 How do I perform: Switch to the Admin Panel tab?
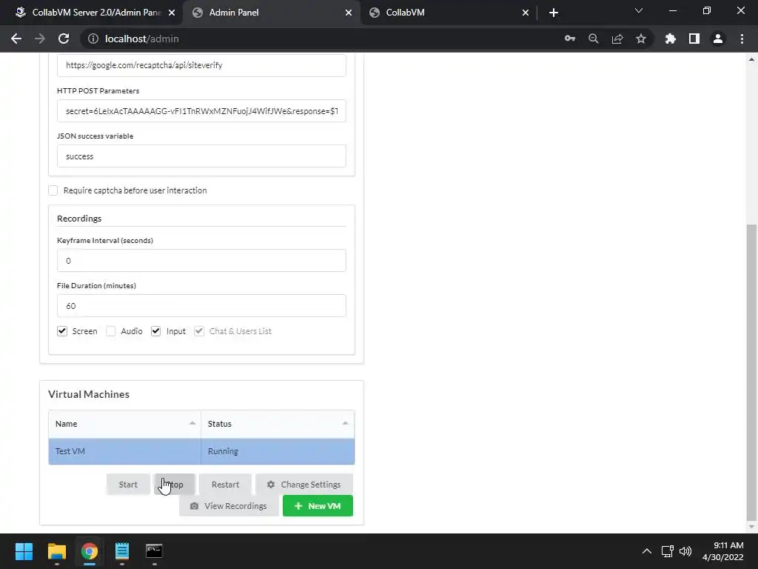[x=272, y=13]
